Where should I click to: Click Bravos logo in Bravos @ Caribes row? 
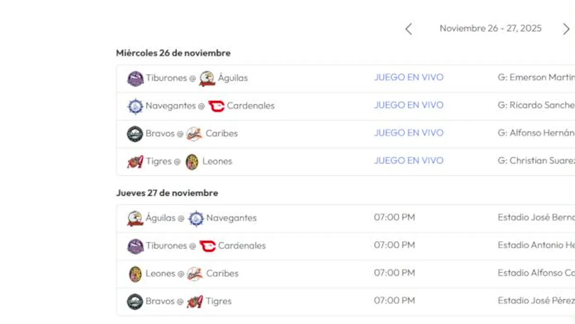(135, 134)
